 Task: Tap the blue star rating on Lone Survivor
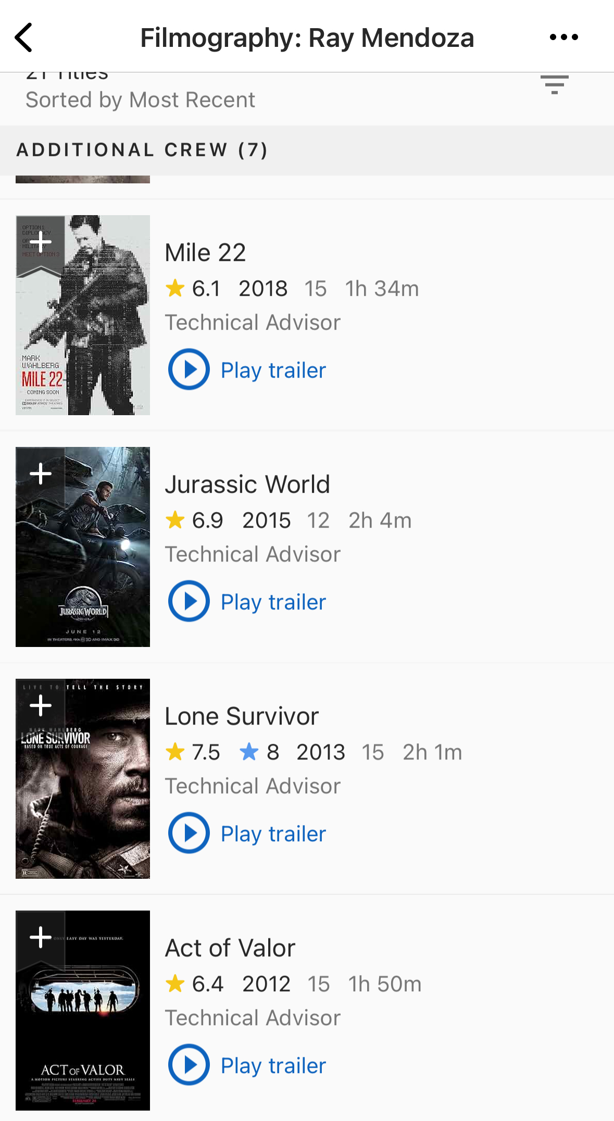pyautogui.click(x=249, y=752)
